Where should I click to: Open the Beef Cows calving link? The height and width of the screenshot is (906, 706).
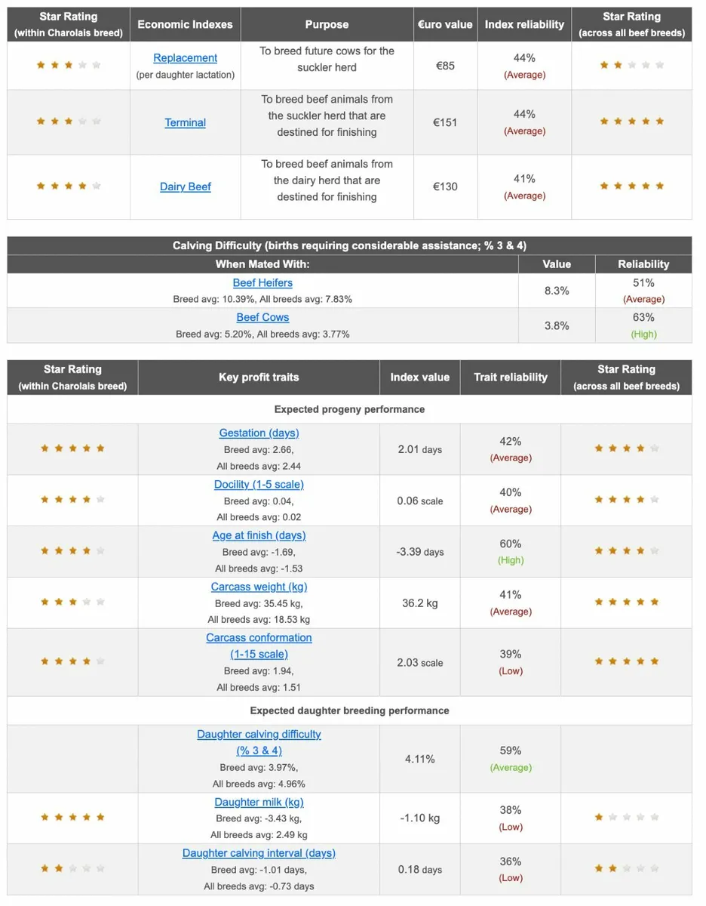(x=262, y=317)
